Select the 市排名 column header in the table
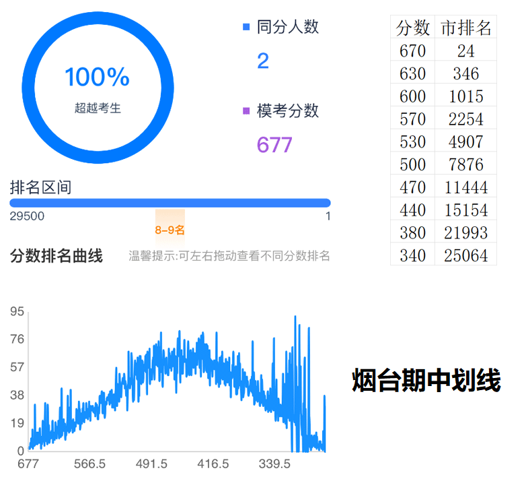The height and width of the screenshot is (477, 524). tap(465, 28)
